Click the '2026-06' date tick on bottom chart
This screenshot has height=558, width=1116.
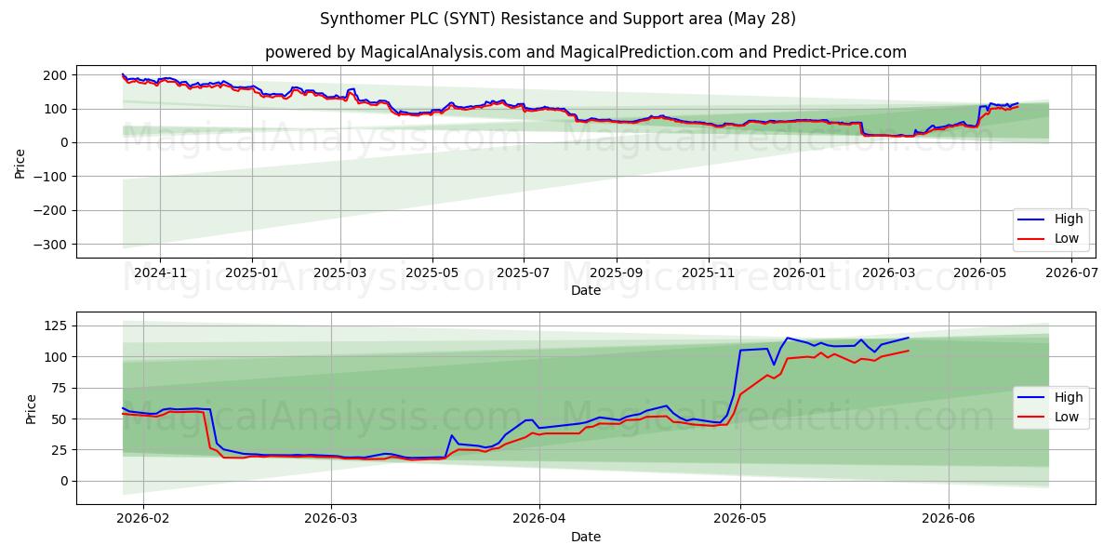[x=948, y=519]
